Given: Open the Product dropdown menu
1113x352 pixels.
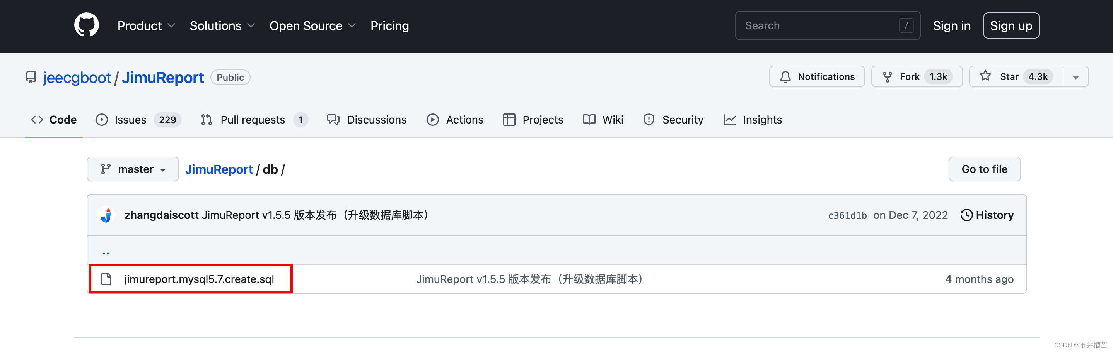Looking at the screenshot, I should (147, 26).
